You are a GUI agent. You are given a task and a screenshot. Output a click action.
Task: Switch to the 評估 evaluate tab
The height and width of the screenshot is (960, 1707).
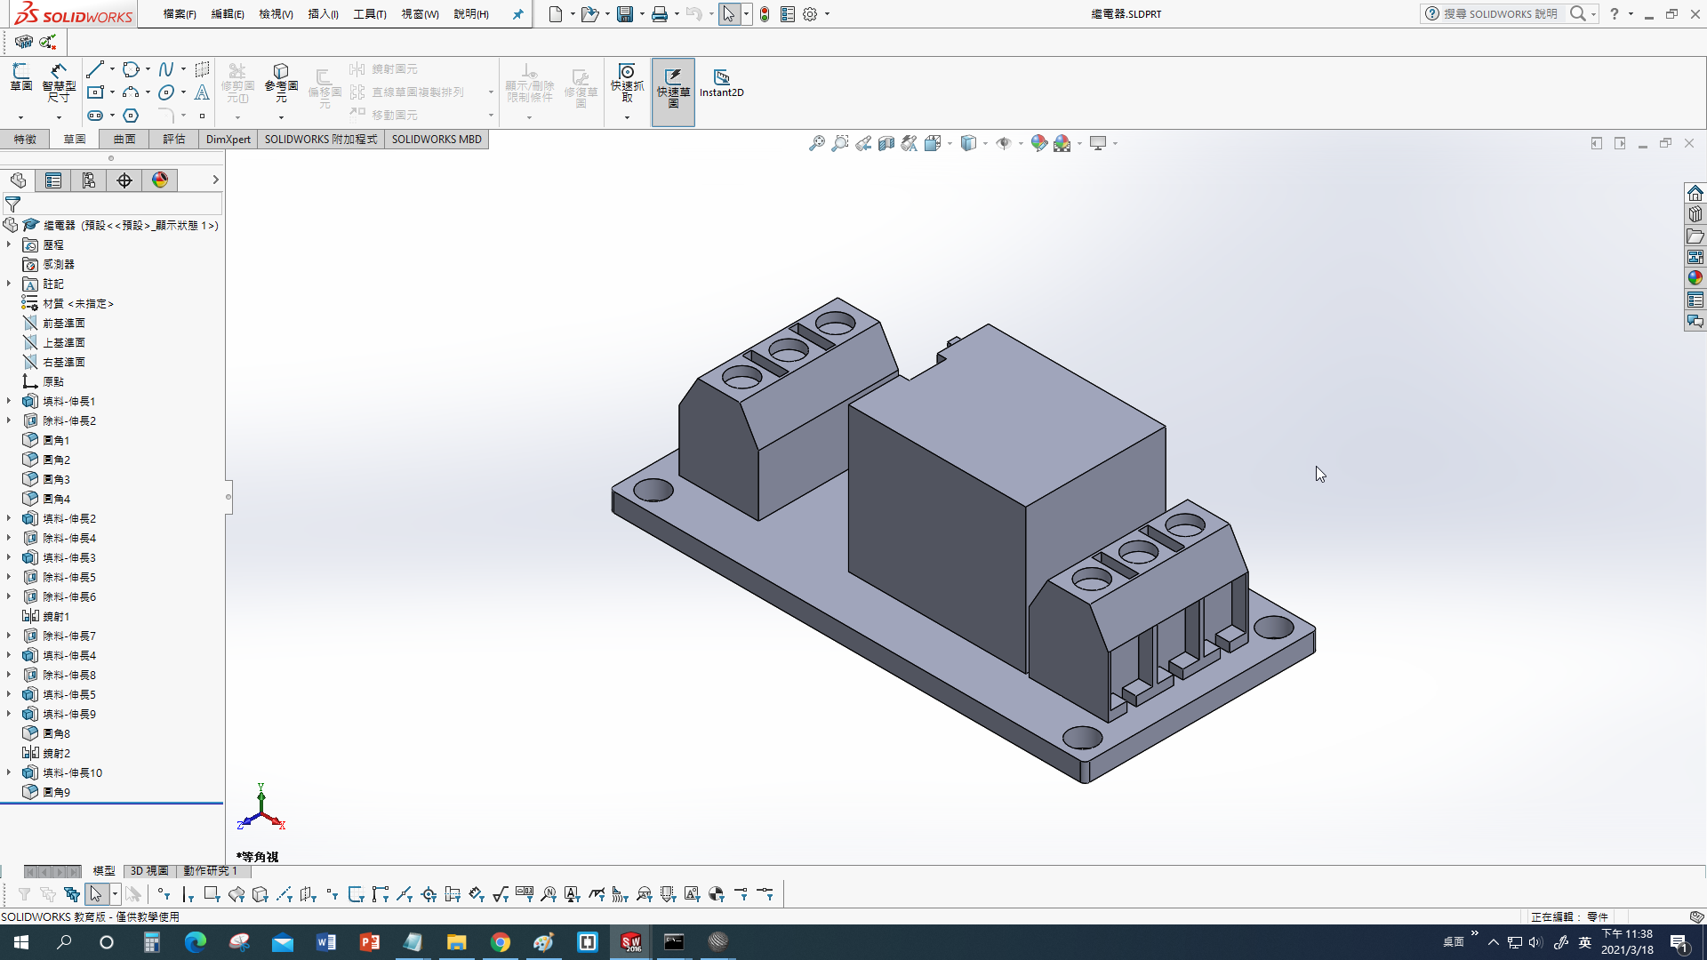(x=174, y=140)
